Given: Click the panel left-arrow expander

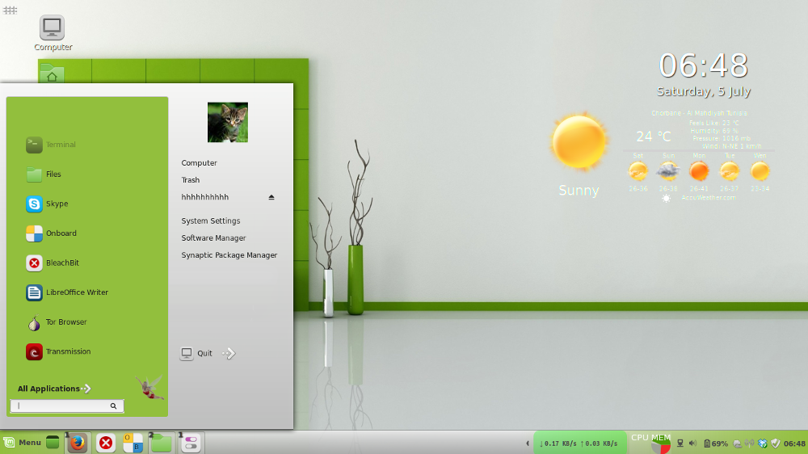Looking at the screenshot, I should (x=527, y=443).
